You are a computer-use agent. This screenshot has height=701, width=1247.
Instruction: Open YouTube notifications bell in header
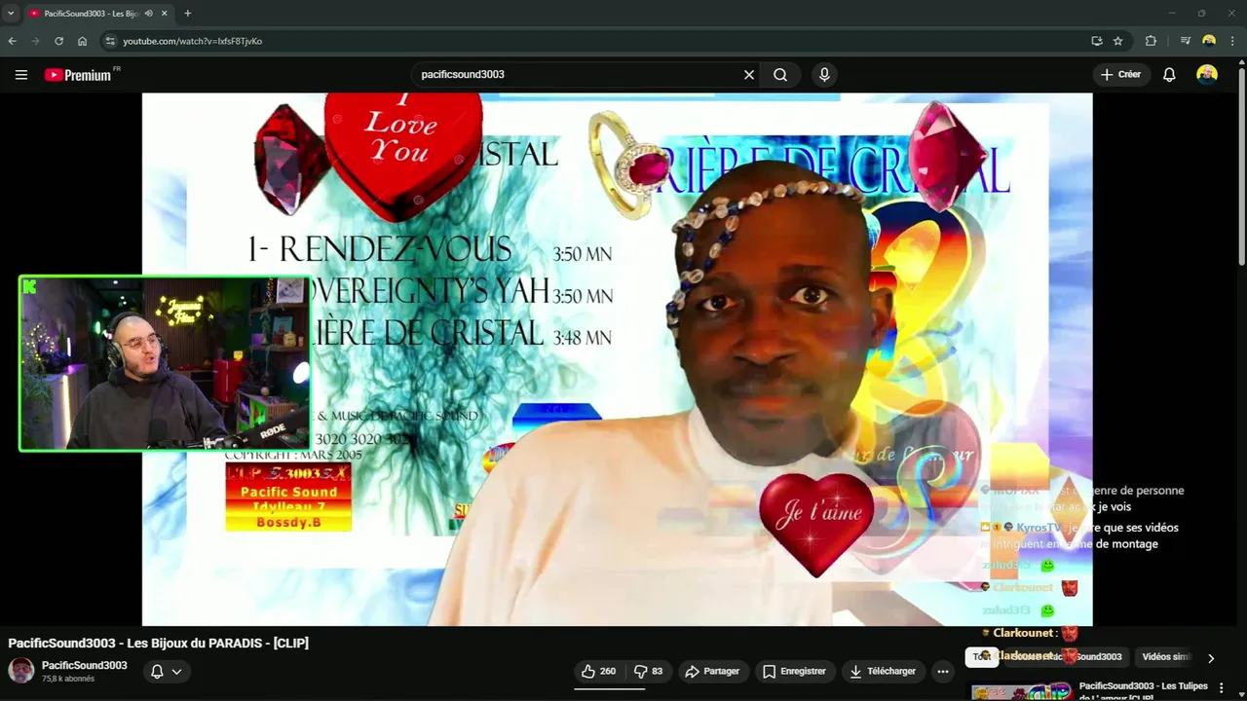pyautogui.click(x=1169, y=75)
